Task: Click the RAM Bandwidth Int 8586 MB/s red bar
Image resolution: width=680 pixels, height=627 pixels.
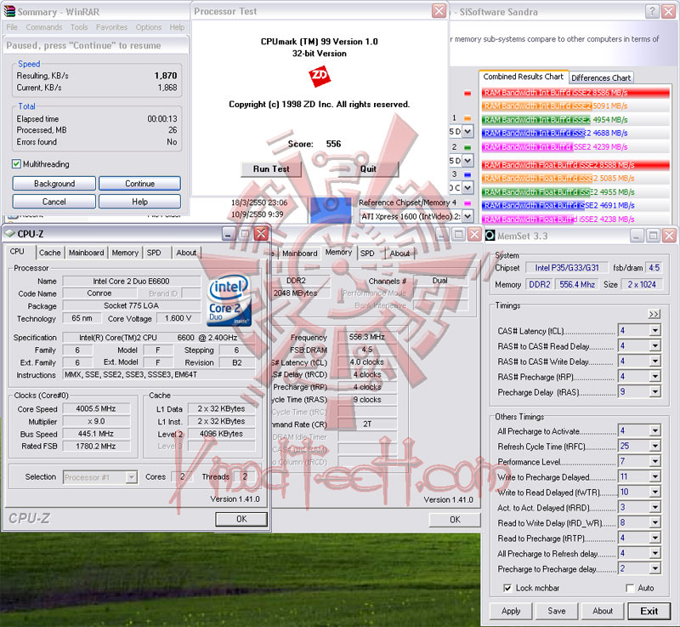Action: pyautogui.click(x=575, y=93)
